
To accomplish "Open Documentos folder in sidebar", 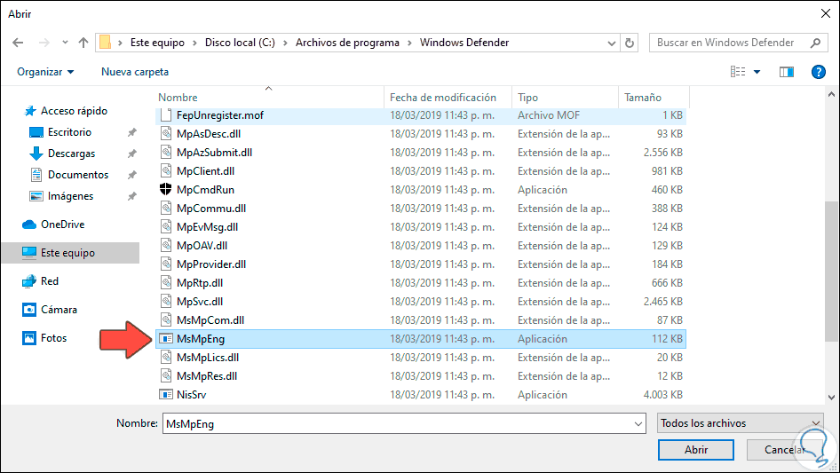I will [x=77, y=175].
